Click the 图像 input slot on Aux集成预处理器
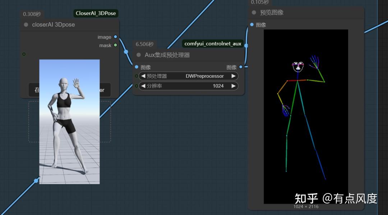 click(136, 67)
